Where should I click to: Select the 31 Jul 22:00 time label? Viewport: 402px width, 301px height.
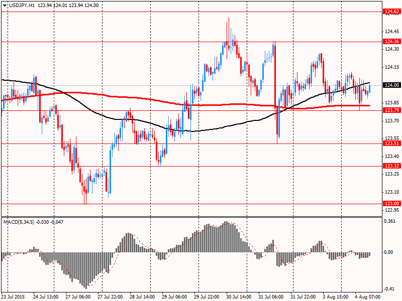303,297
